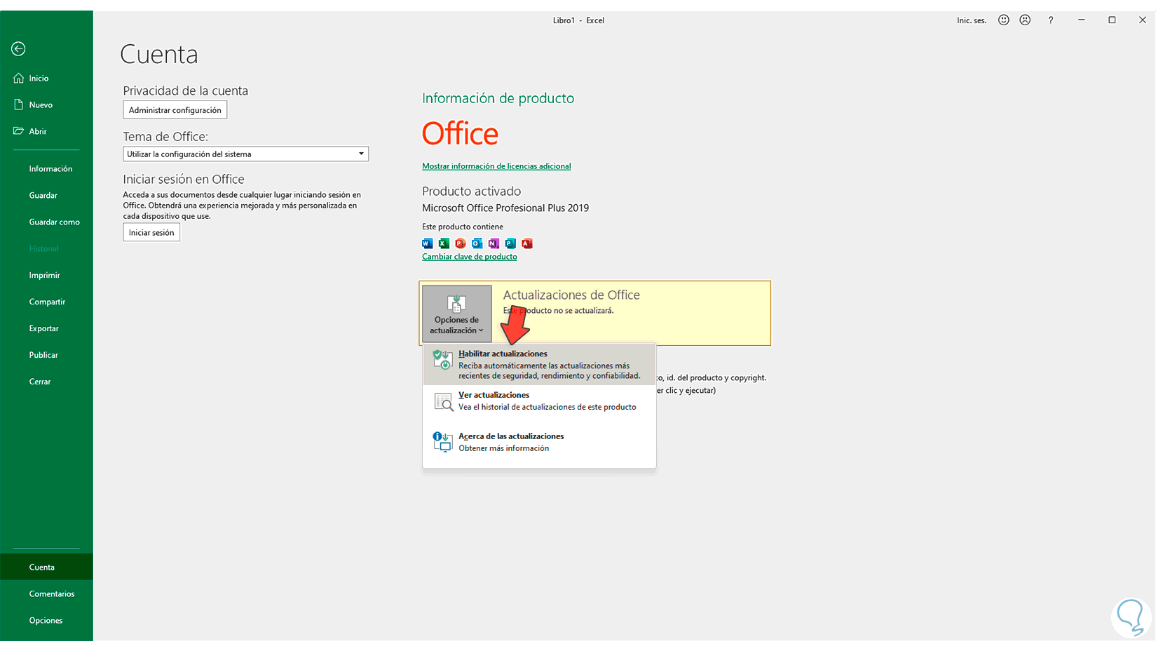Open the Tema de Office dropdown
The width and height of the screenshot is (1156, 651).
245,154
